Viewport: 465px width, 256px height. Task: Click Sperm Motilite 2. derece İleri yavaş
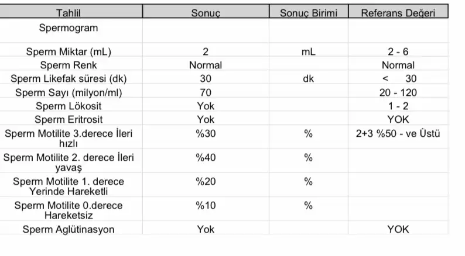[69, 162]
